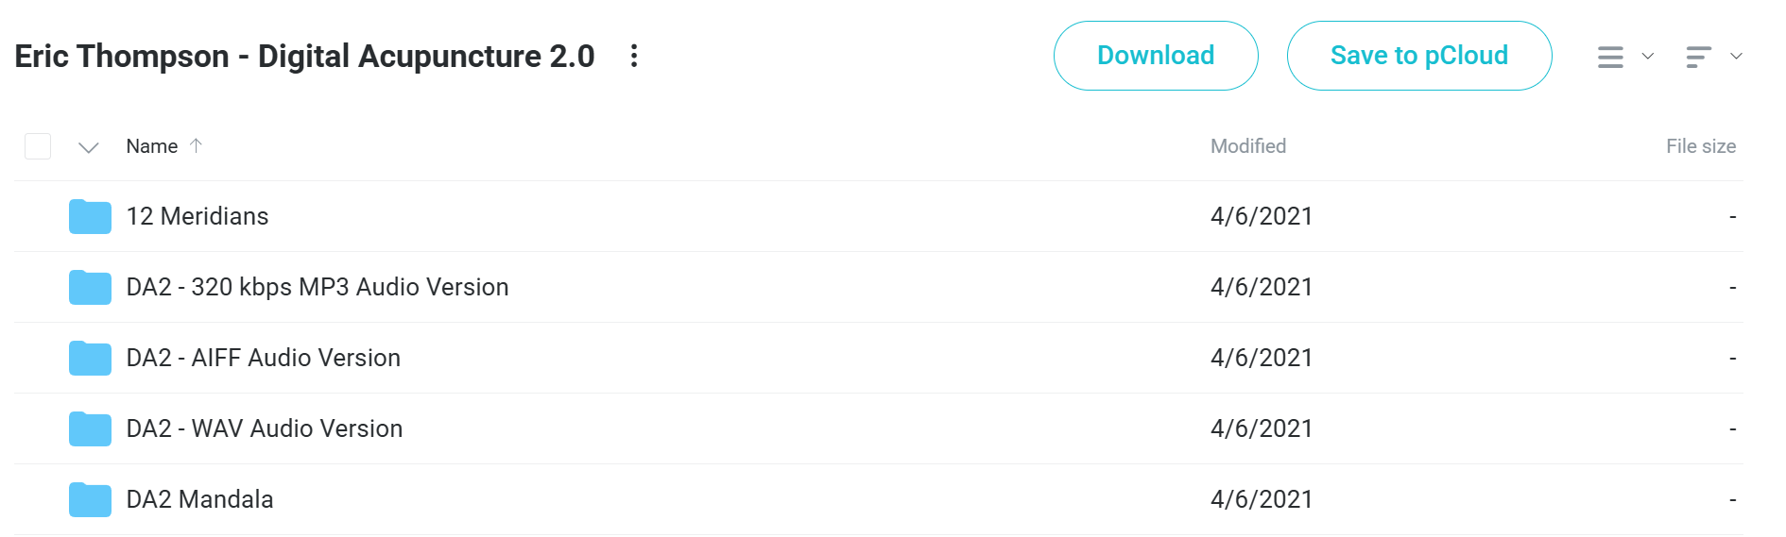Open the three-dot options menu beside title
1786x537 pixels.
[634, 56]
